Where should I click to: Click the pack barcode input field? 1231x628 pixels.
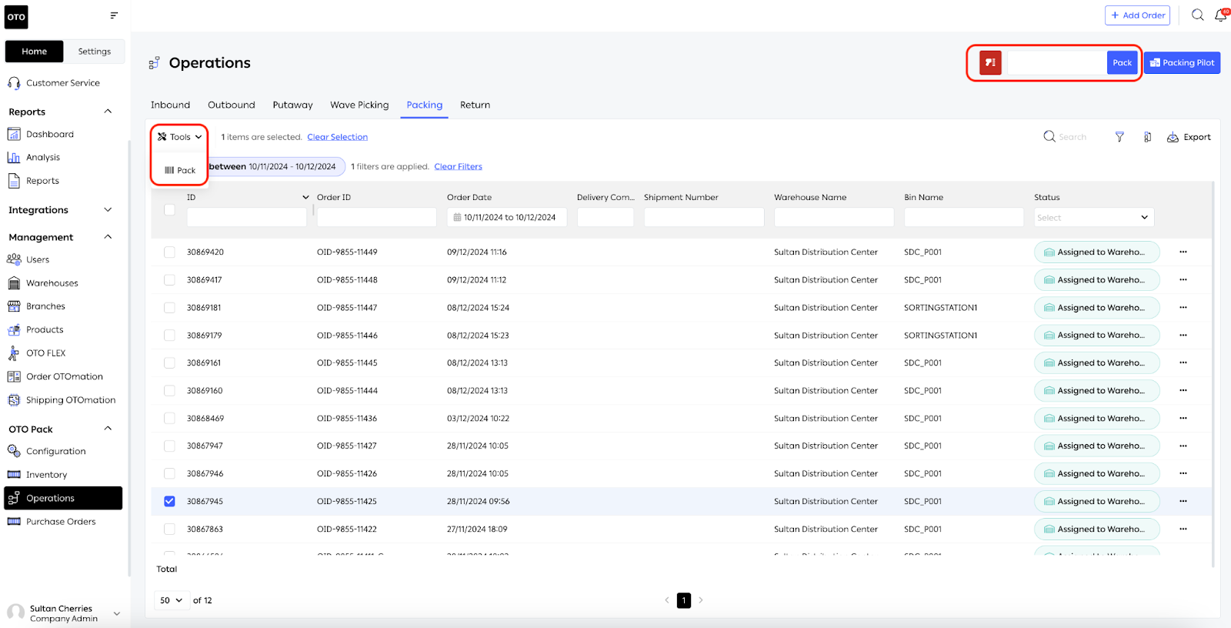1056,63
